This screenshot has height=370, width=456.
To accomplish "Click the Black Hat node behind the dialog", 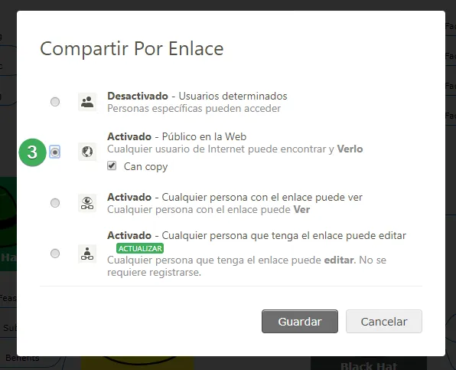I will point(369,365).
